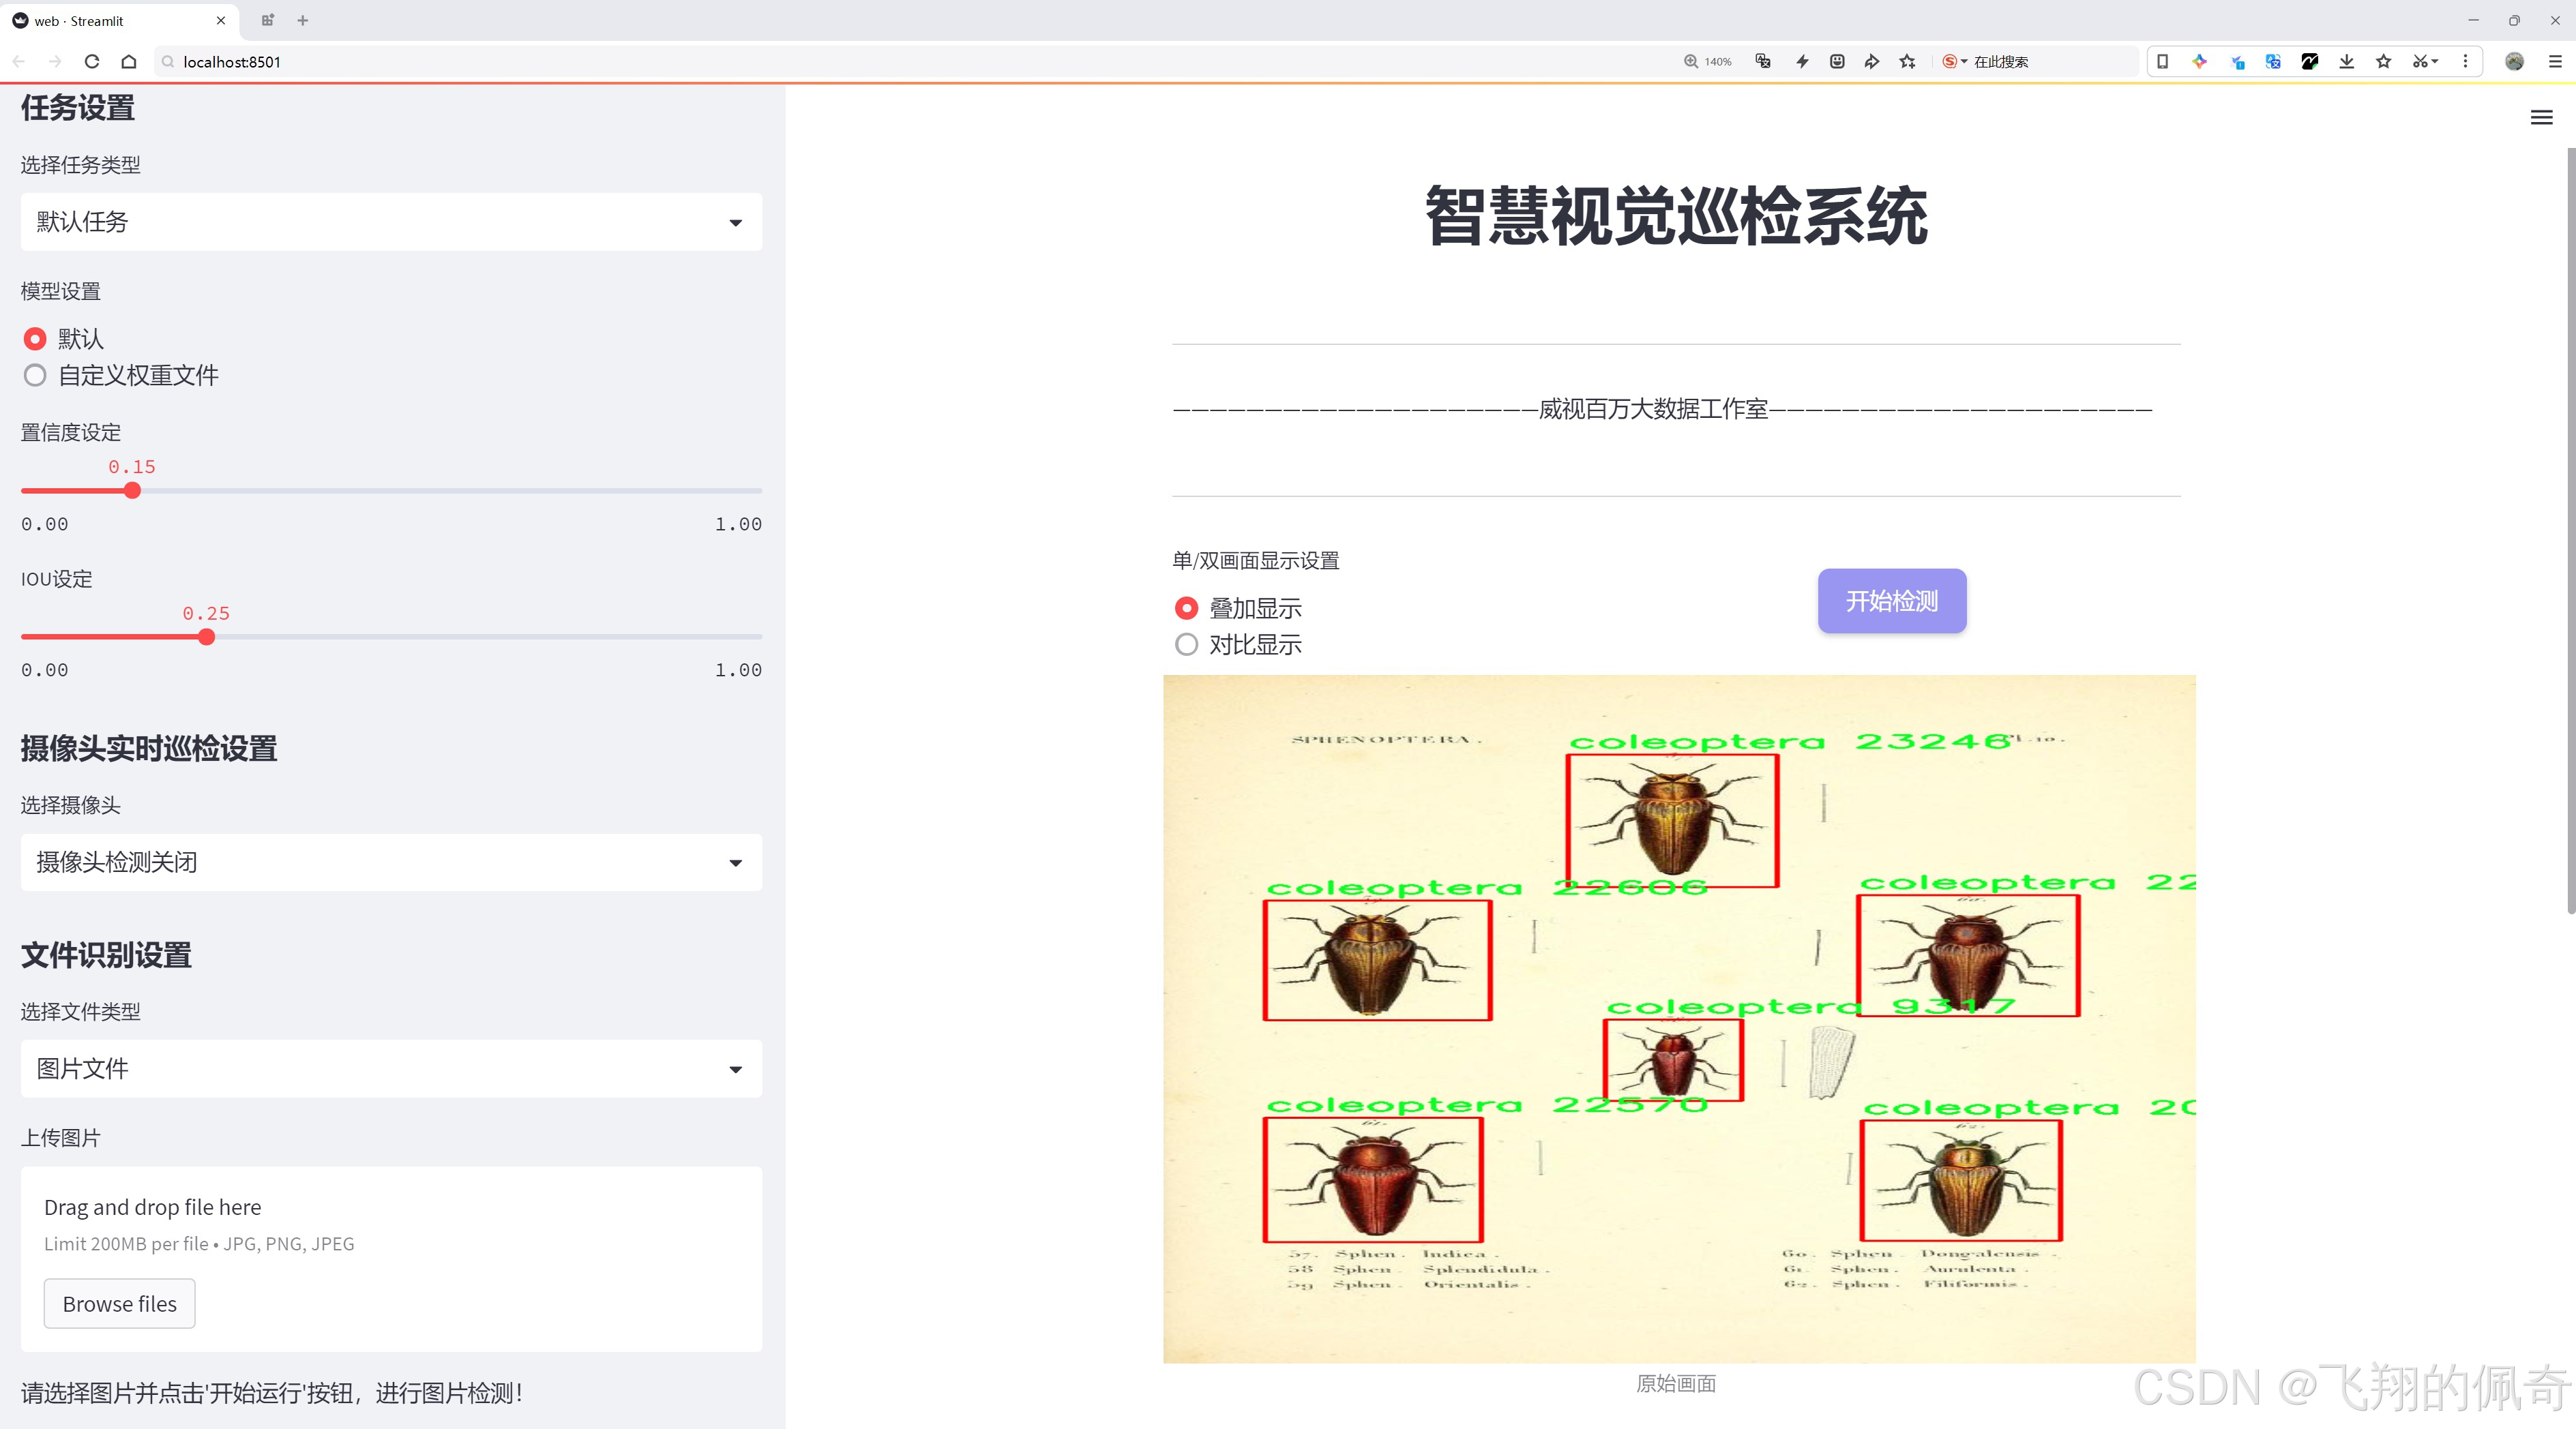Image resolution: width=2576 pixels, height=1429 pixels.
Task: Open Sogou search engine selector
Action: [1954, 62]
